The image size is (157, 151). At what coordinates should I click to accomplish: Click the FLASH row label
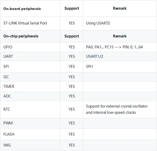point(9,134)
